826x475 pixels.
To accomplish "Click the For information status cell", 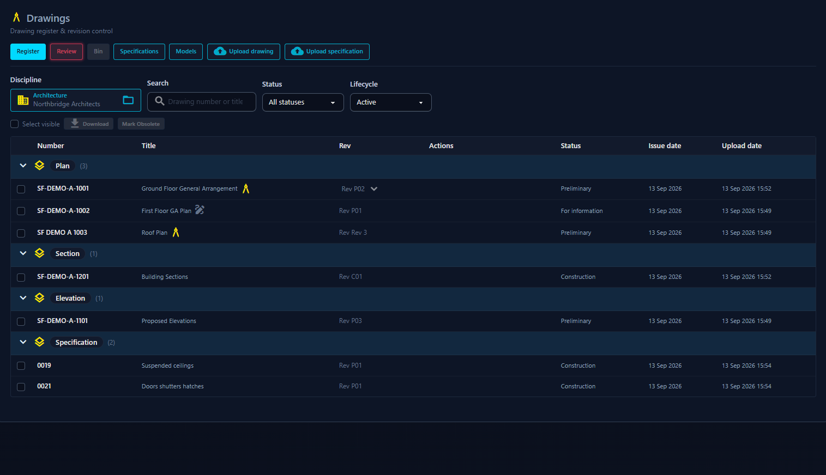I will click(582, 211).
